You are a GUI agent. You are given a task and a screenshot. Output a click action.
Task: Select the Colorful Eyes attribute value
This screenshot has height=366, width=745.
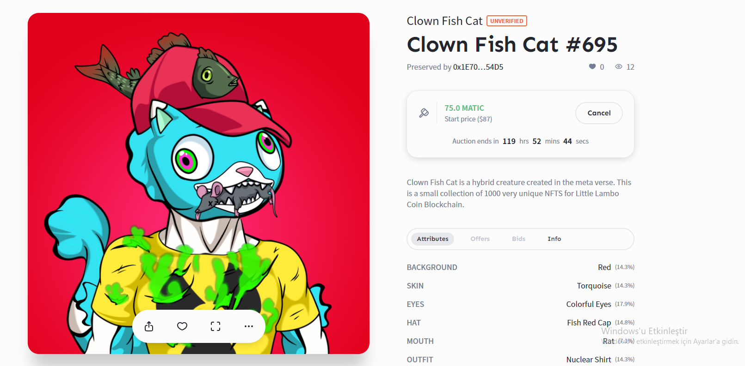click(589, 304)
